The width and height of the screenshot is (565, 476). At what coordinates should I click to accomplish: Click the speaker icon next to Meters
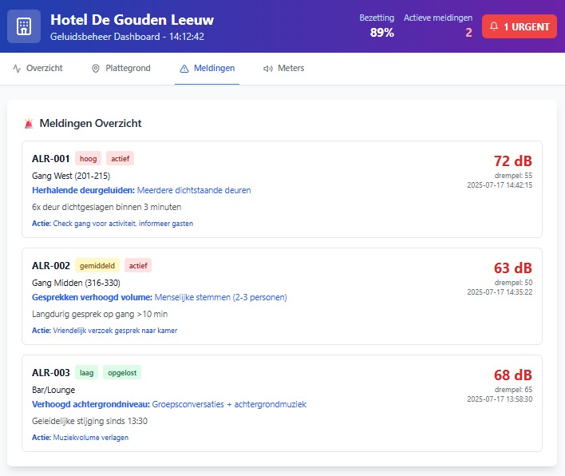click(x=267, y=69)
